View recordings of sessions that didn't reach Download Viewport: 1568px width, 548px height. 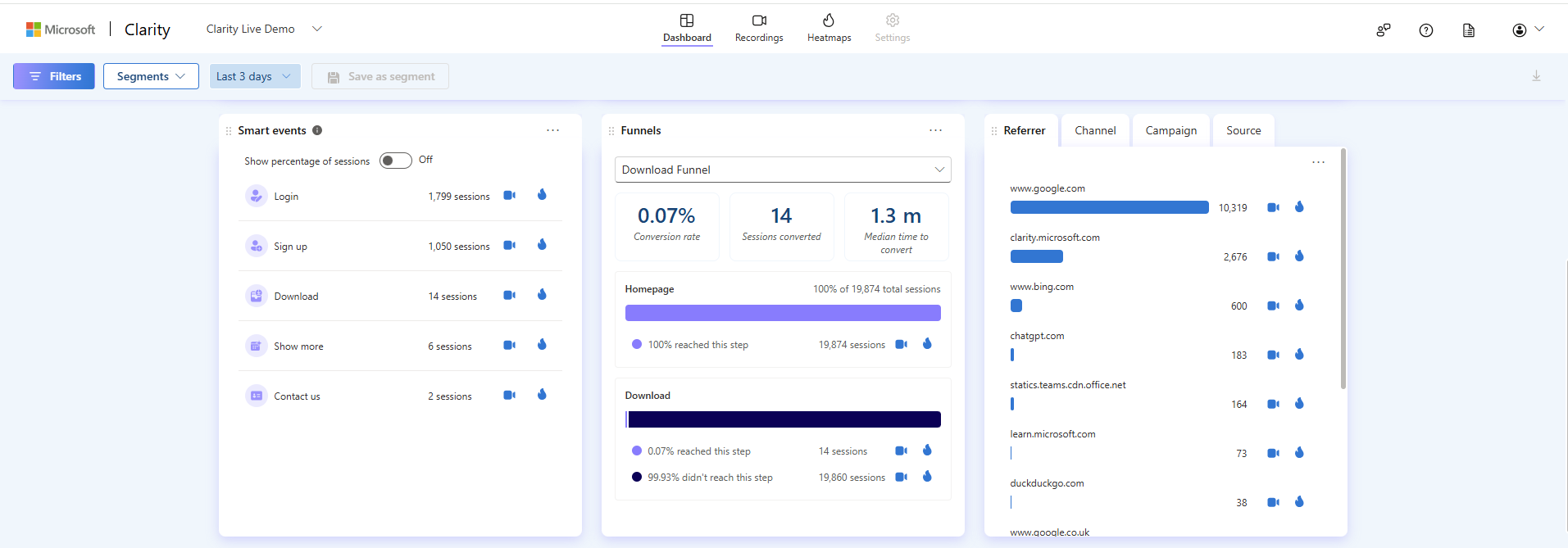901,478
